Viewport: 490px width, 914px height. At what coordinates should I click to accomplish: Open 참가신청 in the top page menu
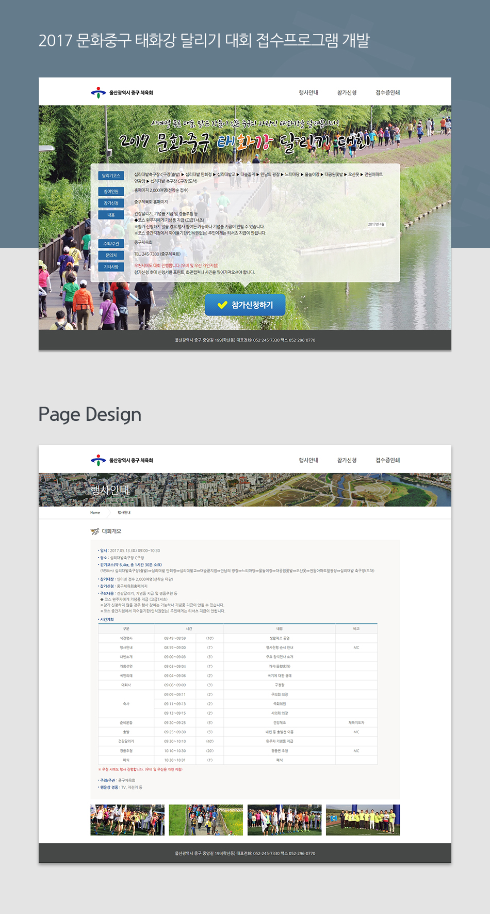point(347,92)
